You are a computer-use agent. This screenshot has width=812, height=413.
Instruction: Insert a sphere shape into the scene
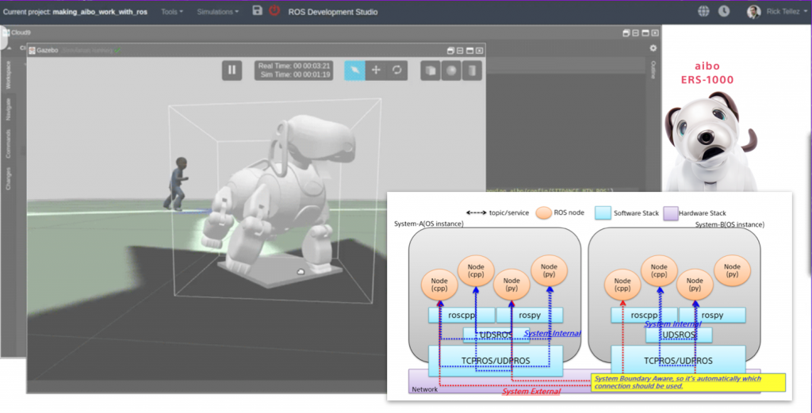pyautogui.click(x=451, y=70)
